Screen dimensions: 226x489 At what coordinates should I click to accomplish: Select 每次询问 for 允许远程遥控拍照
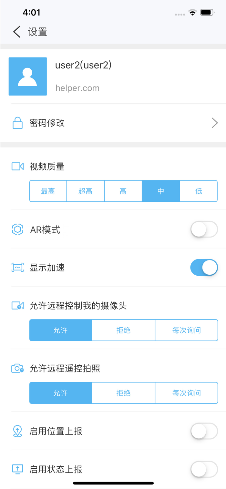187,393
